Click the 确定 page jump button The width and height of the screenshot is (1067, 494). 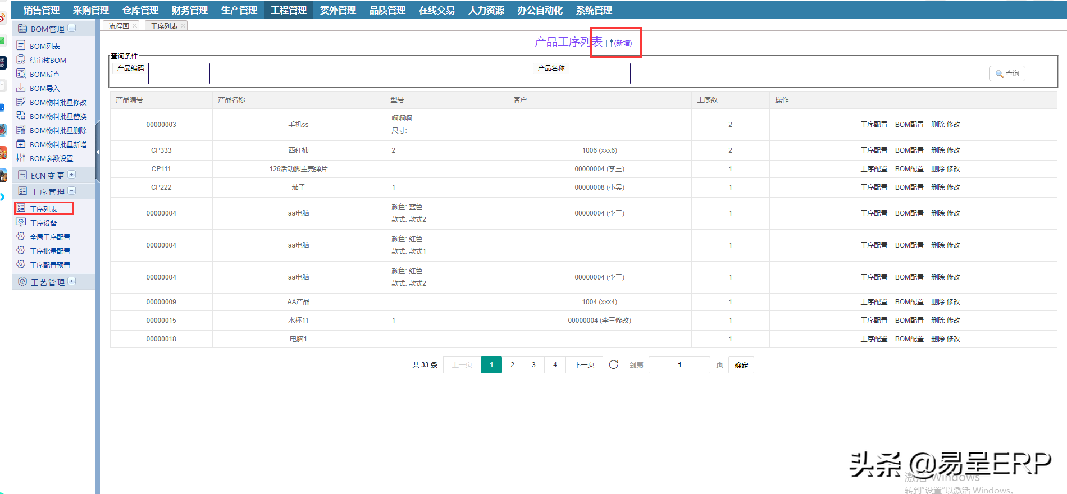click(x=741, y=365)
